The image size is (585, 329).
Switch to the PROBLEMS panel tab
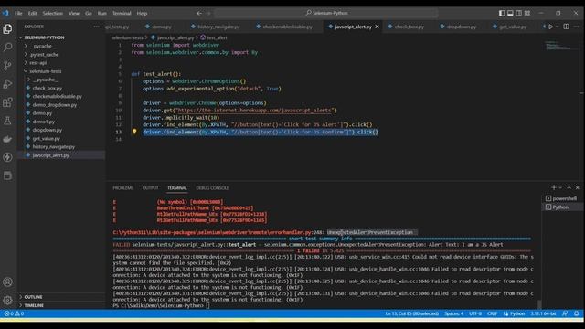pyautogui.click(x=123, y=188)
